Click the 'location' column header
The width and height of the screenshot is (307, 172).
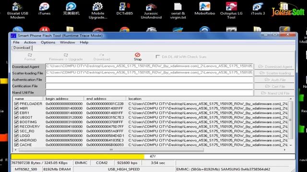click(x=207, y=99)
